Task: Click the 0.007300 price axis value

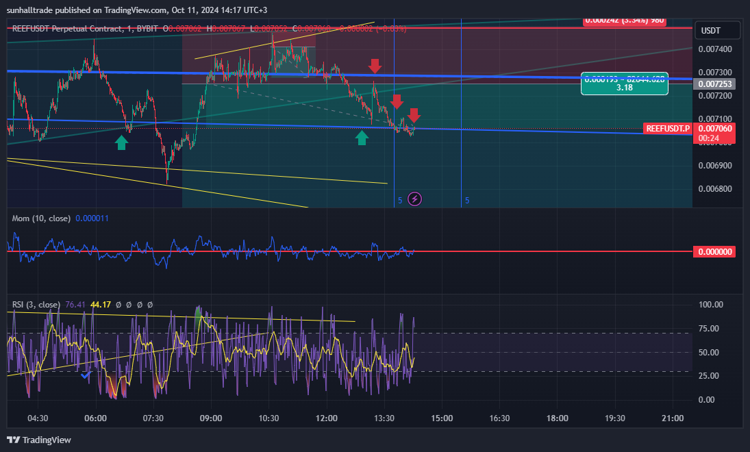Action: [714, 73]
